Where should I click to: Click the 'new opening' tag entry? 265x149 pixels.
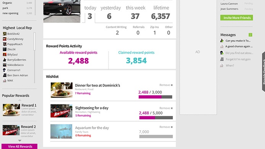click(x=10, y=13)
